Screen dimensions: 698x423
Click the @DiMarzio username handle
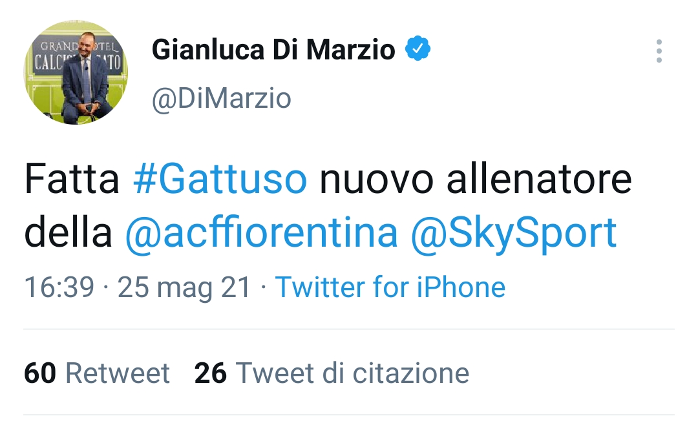coord(222,98)
